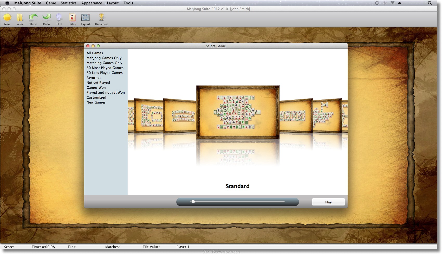Redo the move with green arrow
442x254 pixels.
(x=46, y=20)
